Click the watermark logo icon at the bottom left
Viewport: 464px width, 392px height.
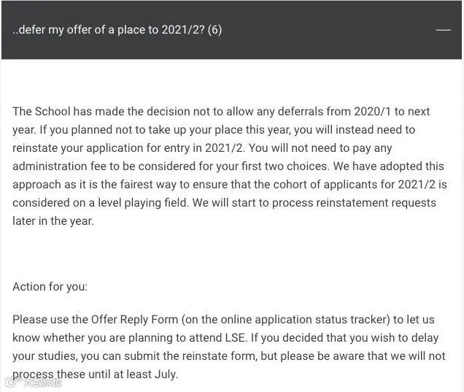tap(11, 383)
